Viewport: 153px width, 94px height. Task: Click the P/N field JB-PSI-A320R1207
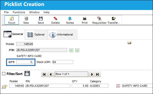[x=42, y=50]
